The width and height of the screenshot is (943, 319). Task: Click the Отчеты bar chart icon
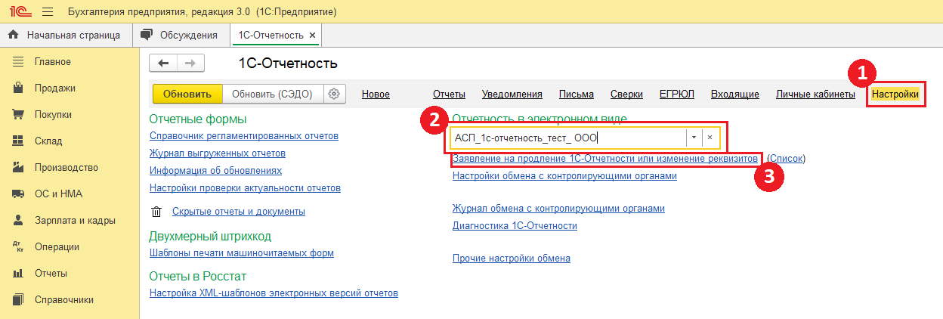[x=18, y=273]
